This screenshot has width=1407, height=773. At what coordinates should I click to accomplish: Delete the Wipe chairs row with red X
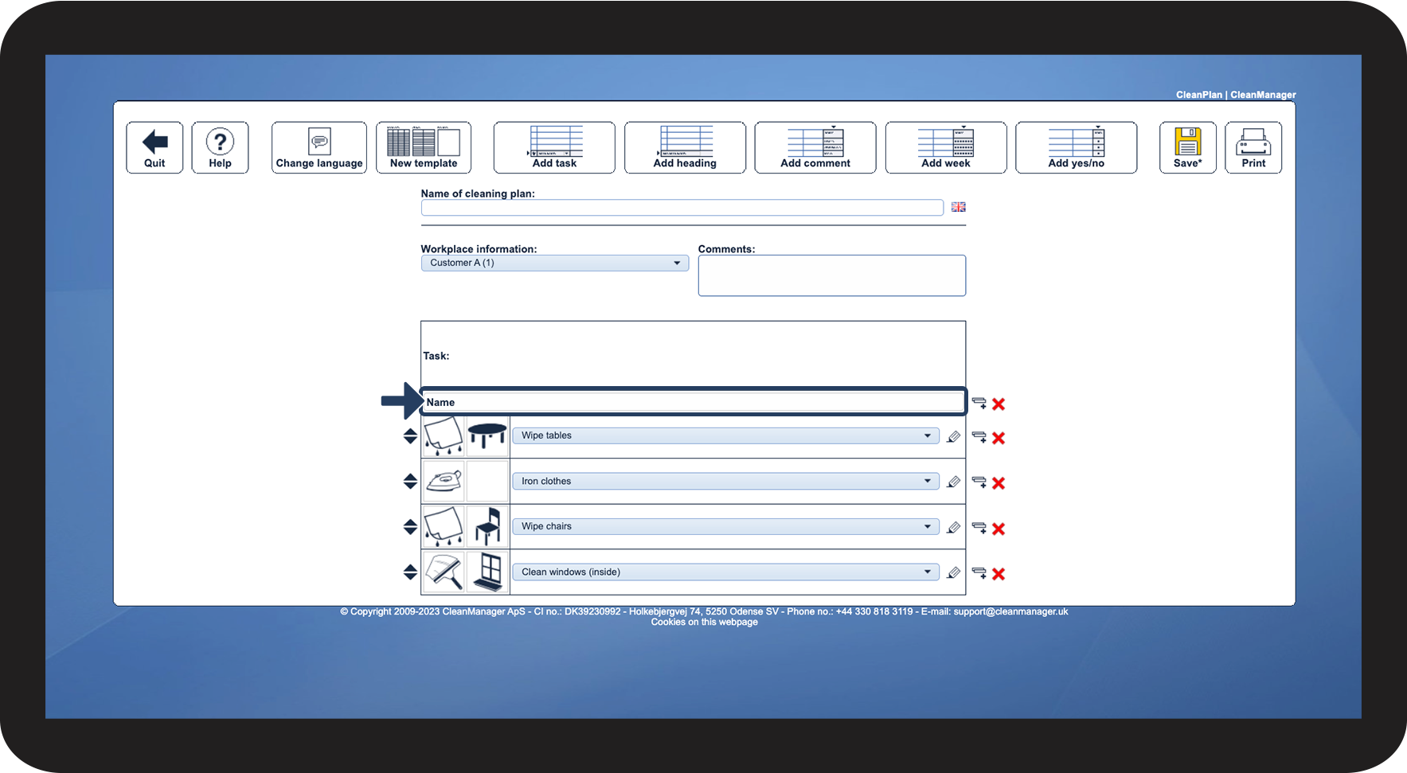pyautogui.click(x=999, y=529)
